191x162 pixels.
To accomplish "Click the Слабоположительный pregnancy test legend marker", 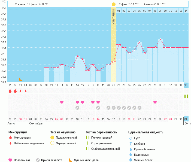I will (x=87, y=149).
